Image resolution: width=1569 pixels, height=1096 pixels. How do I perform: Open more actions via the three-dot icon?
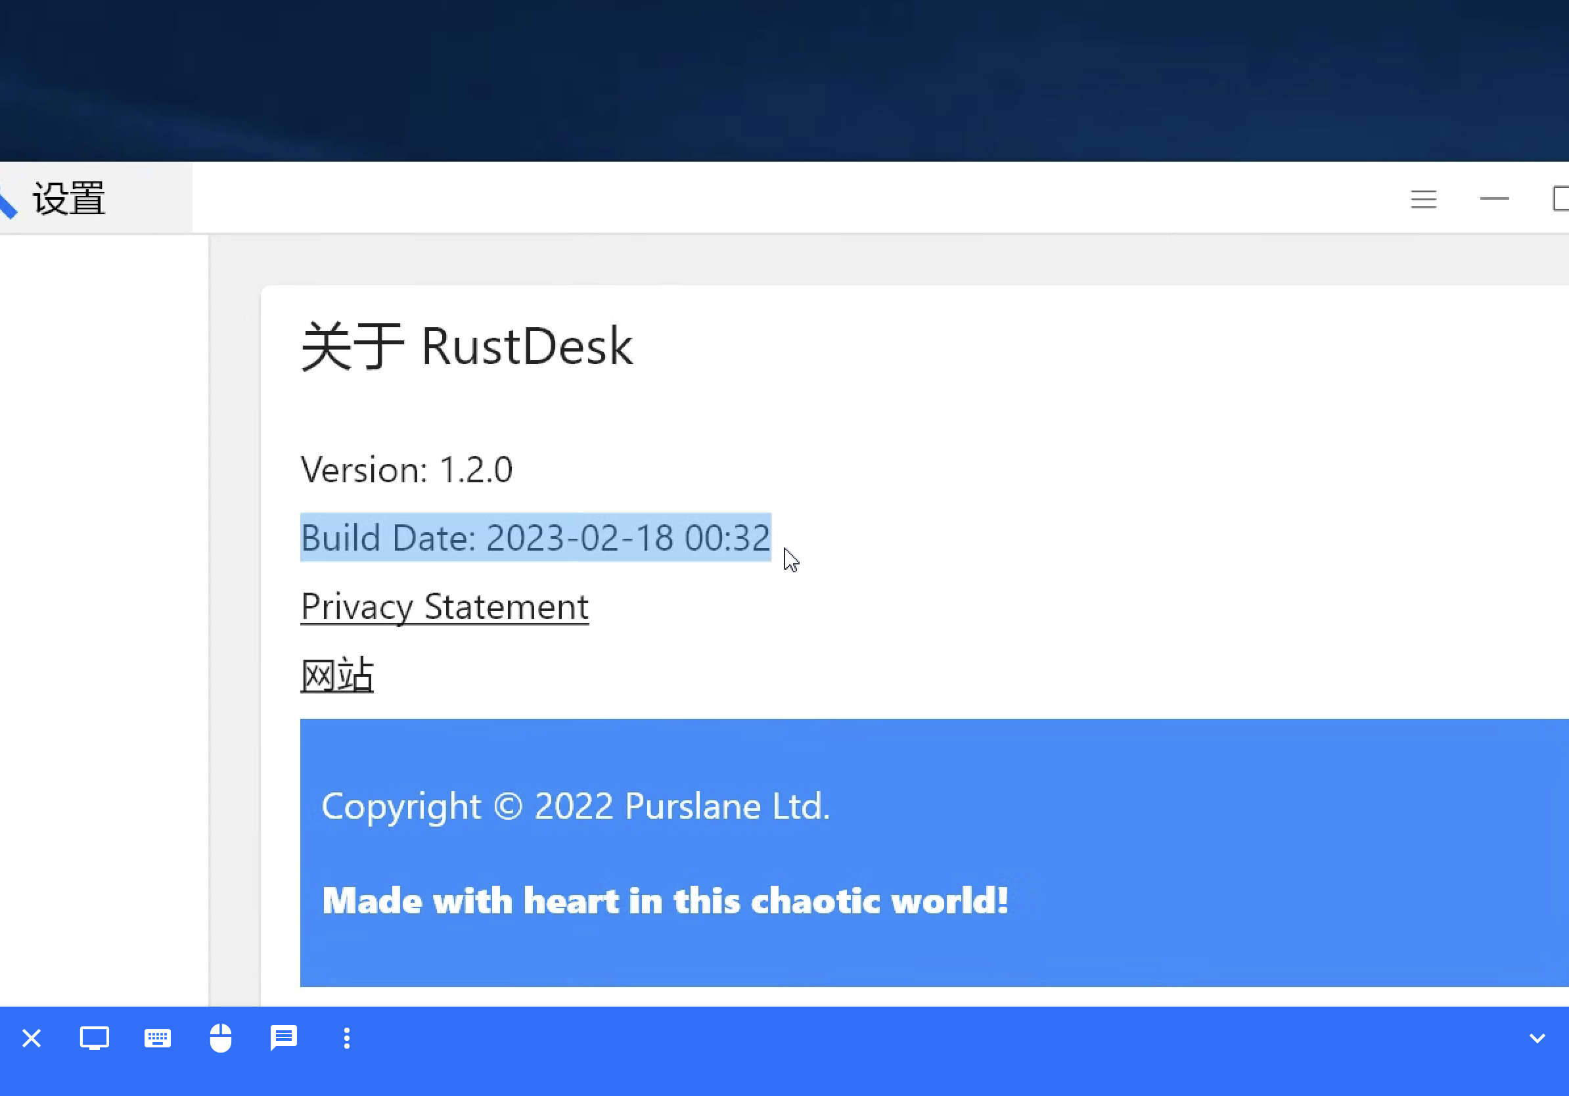pos(346,1038)
